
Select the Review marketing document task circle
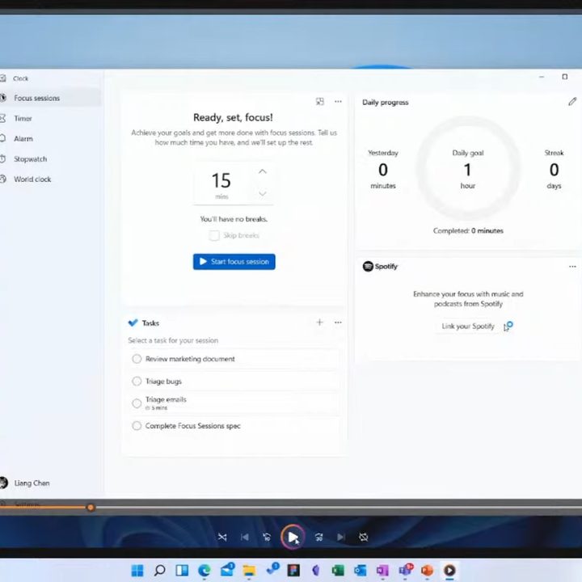(x=137, y=359)
